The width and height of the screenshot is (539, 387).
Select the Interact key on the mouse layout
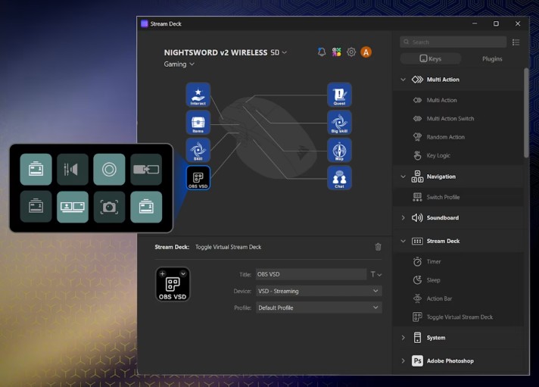(x=198, y=95)
